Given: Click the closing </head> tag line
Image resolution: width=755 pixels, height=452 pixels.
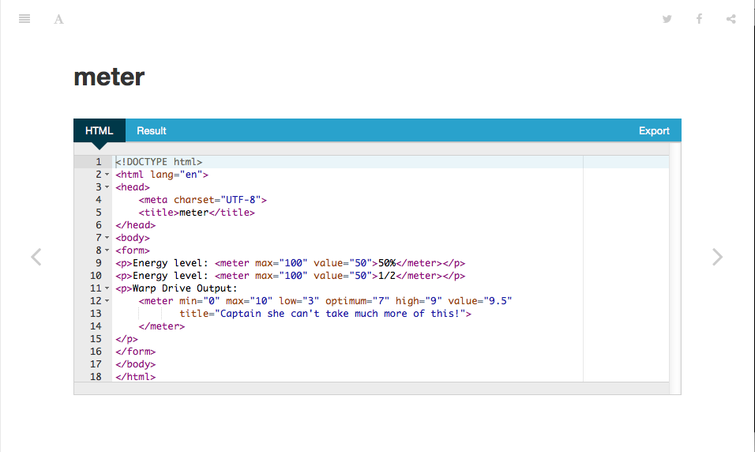Looking at the screenshot, I should coord(136,225).
